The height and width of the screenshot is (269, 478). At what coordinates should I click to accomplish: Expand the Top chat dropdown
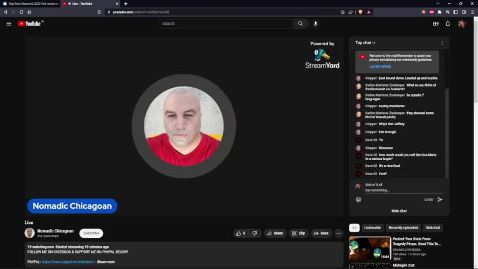[x=365, y=43]
